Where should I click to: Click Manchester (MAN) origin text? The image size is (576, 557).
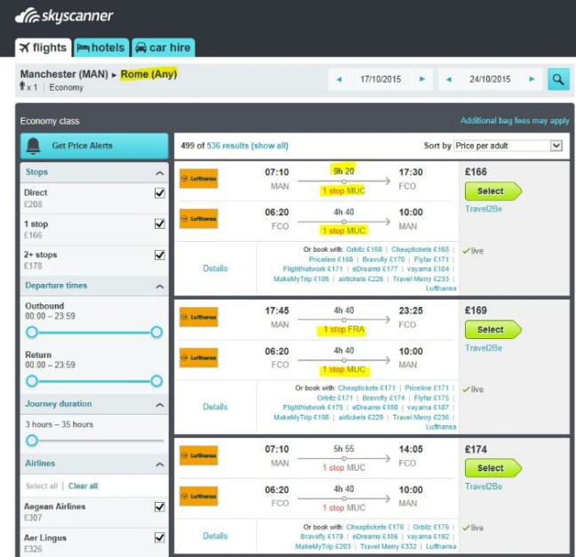[x=64, y=74]
